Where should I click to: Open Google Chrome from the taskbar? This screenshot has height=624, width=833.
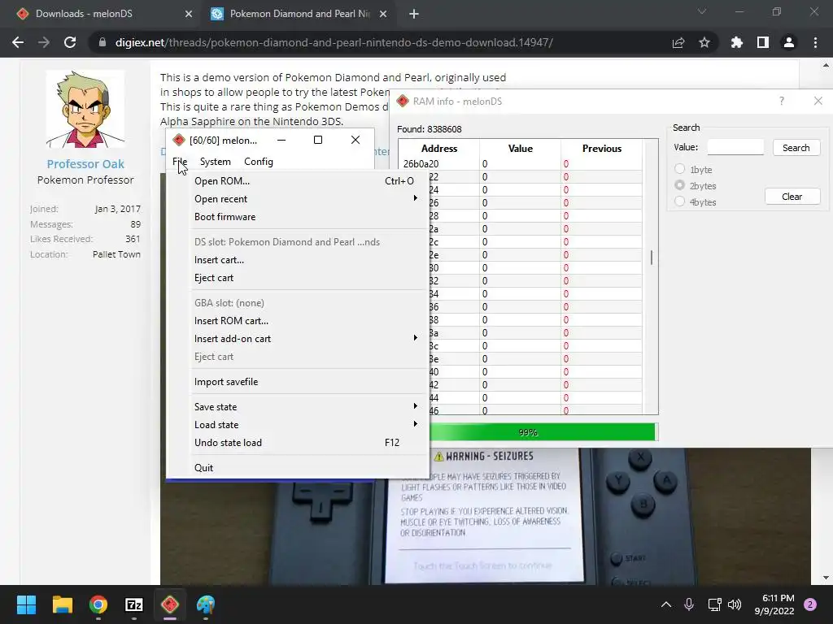[98, 604]
